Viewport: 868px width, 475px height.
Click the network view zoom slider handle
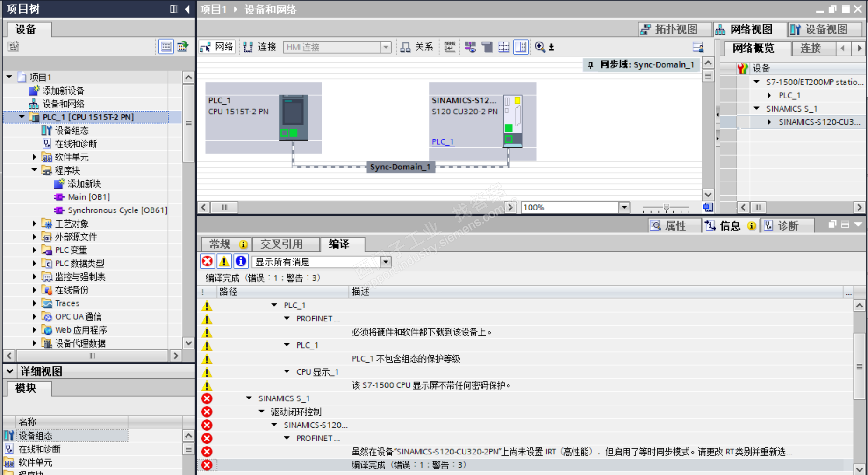pos(667,208)
